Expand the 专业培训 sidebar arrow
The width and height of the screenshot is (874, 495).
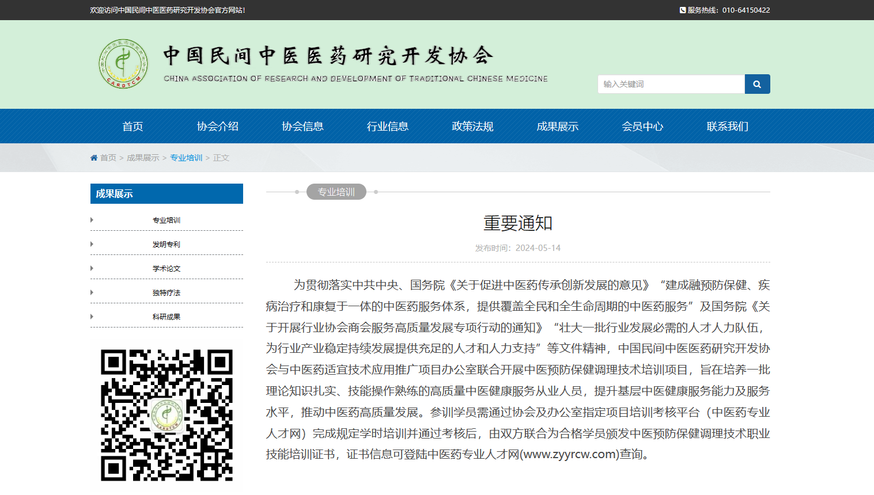(x=92, y=220)
